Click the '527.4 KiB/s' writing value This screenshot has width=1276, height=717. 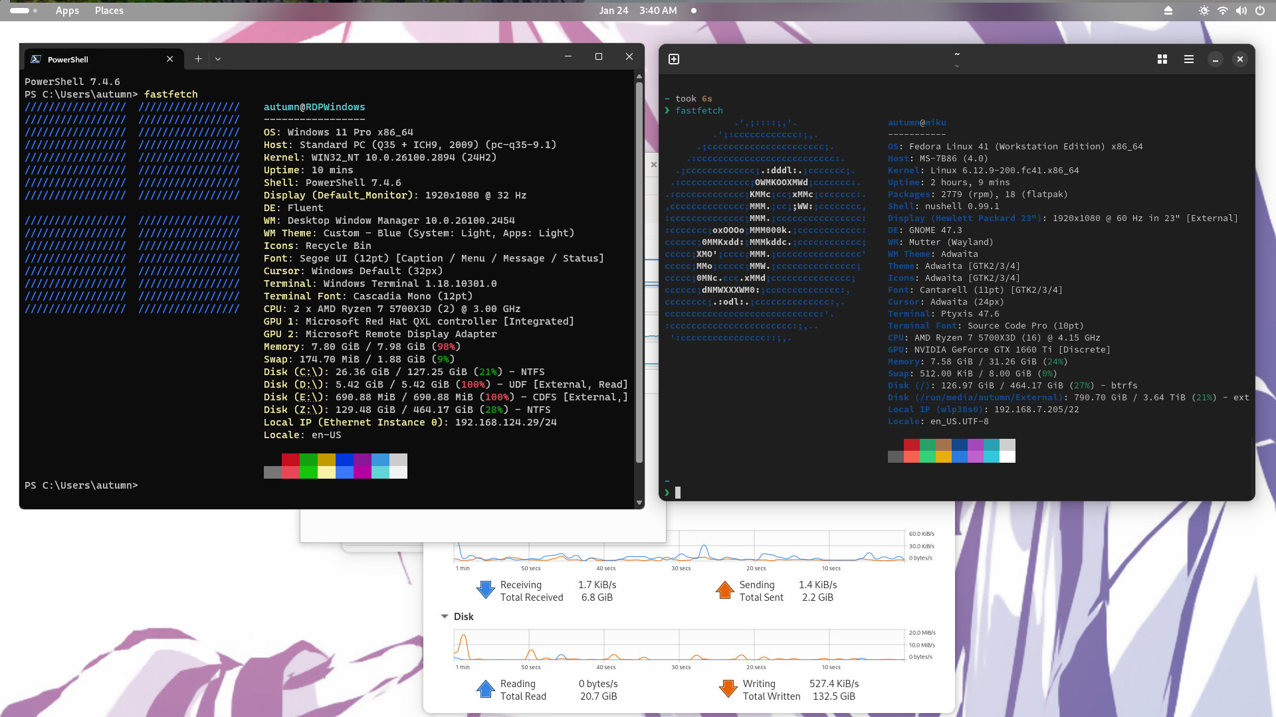pos(834,684)
